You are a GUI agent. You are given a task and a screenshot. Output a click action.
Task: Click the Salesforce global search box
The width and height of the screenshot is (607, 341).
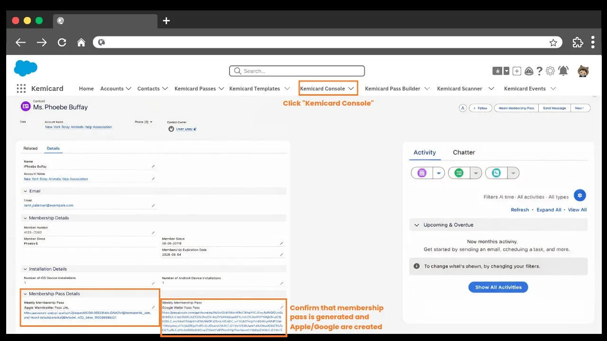click(297, 71)
